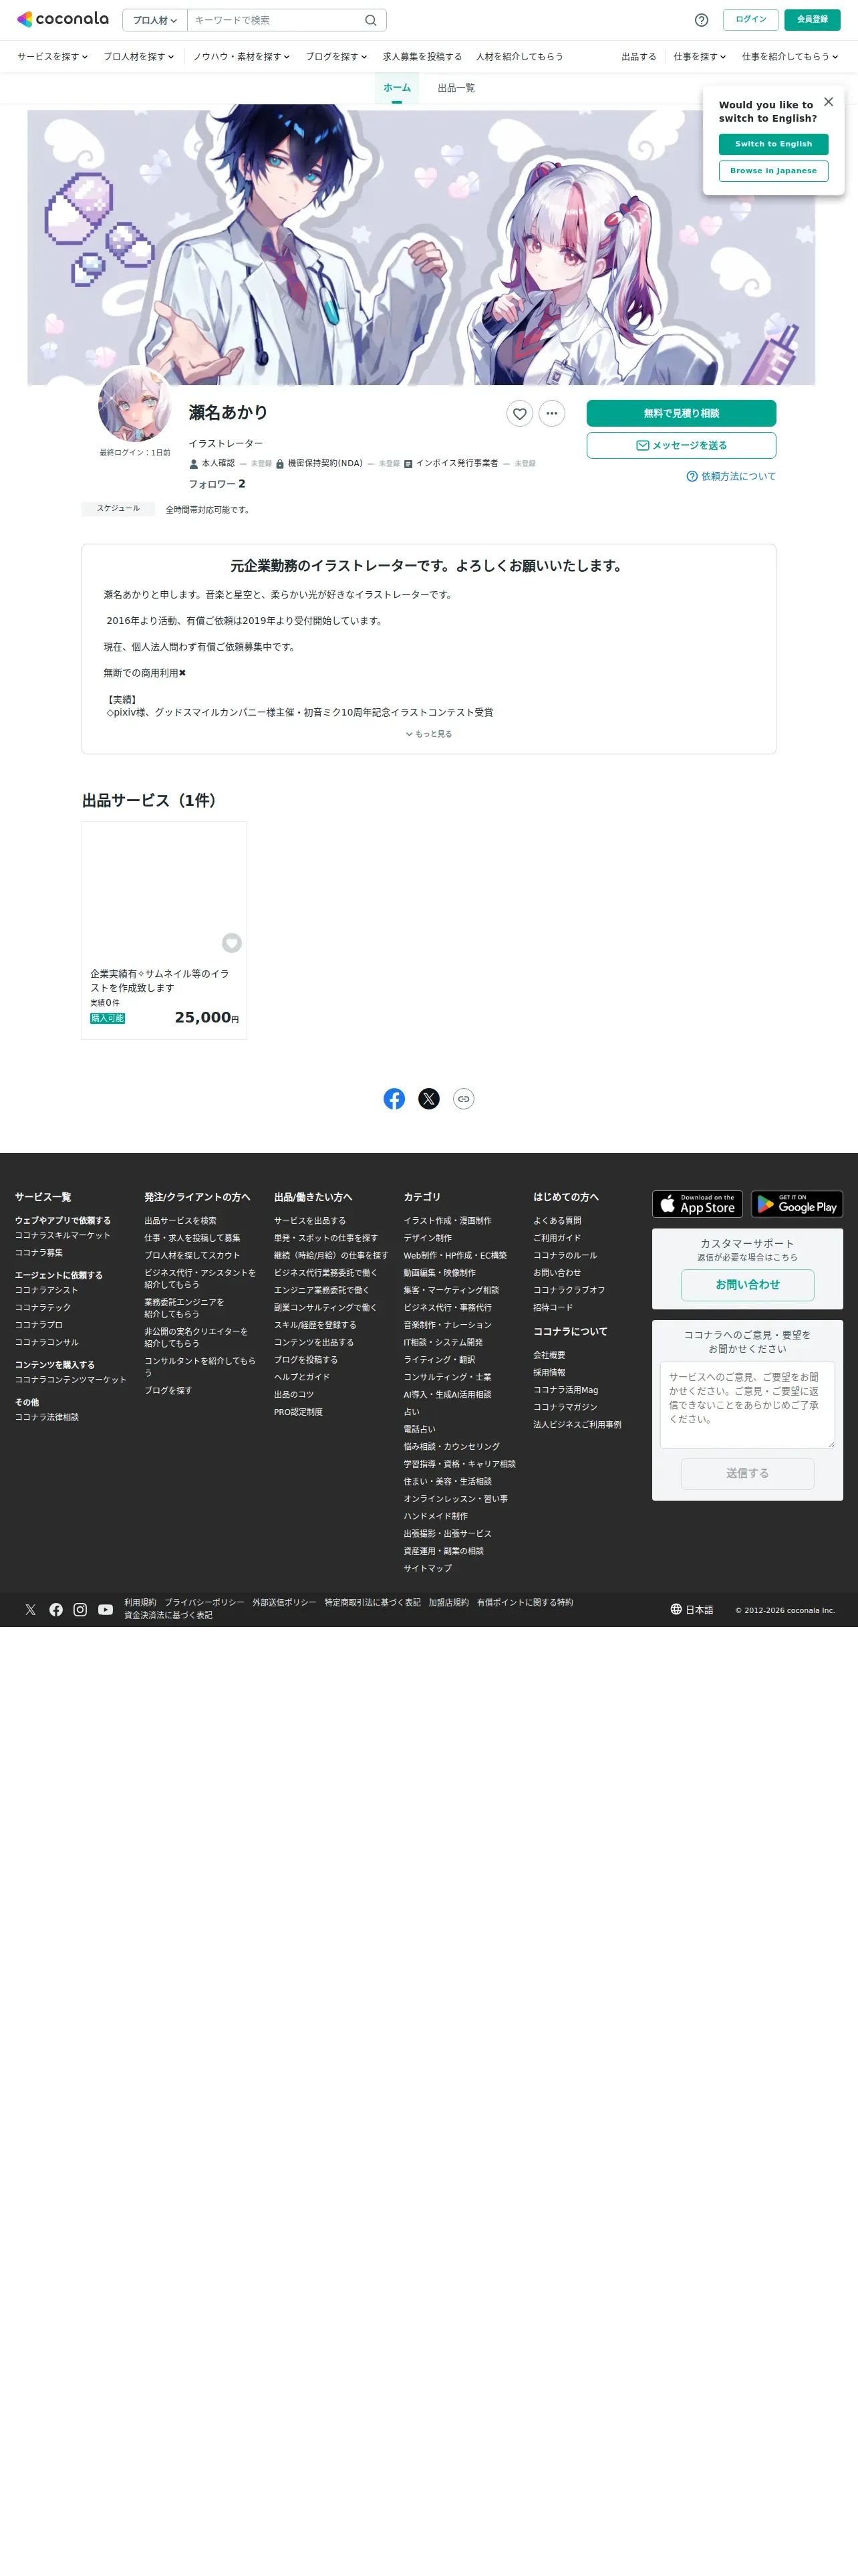Open the よくある質問 footer link

point(557,1221)
